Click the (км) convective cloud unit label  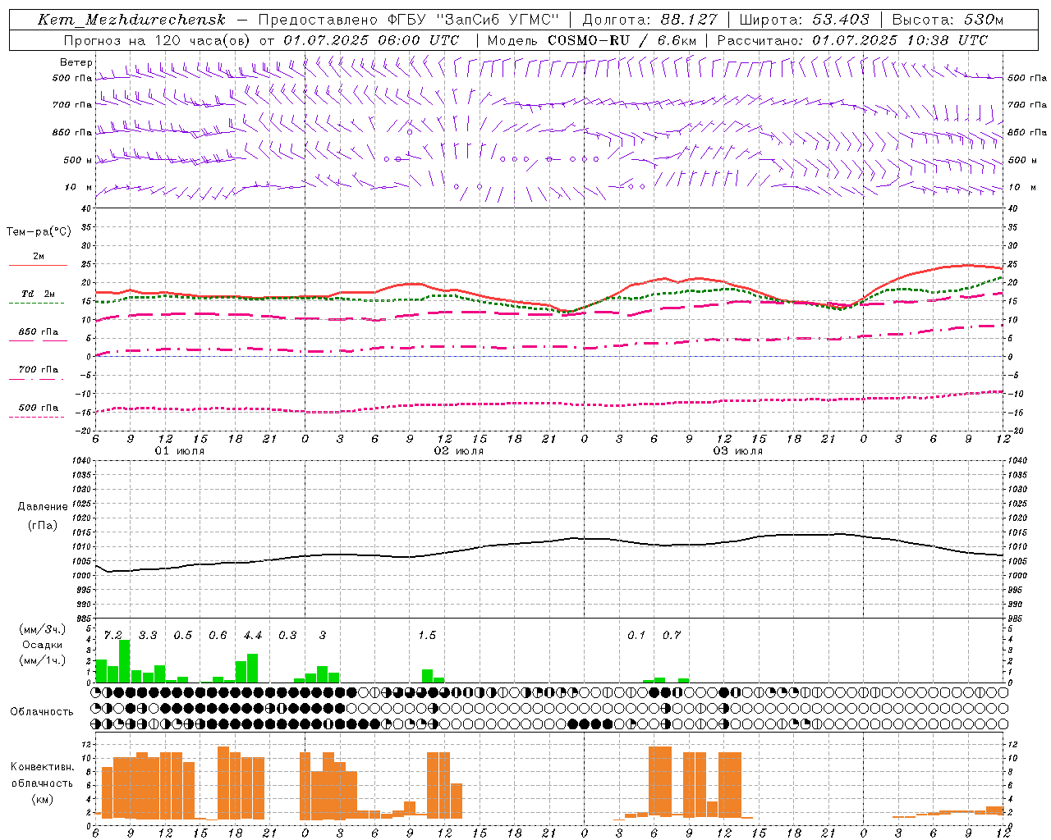point(43,799)
